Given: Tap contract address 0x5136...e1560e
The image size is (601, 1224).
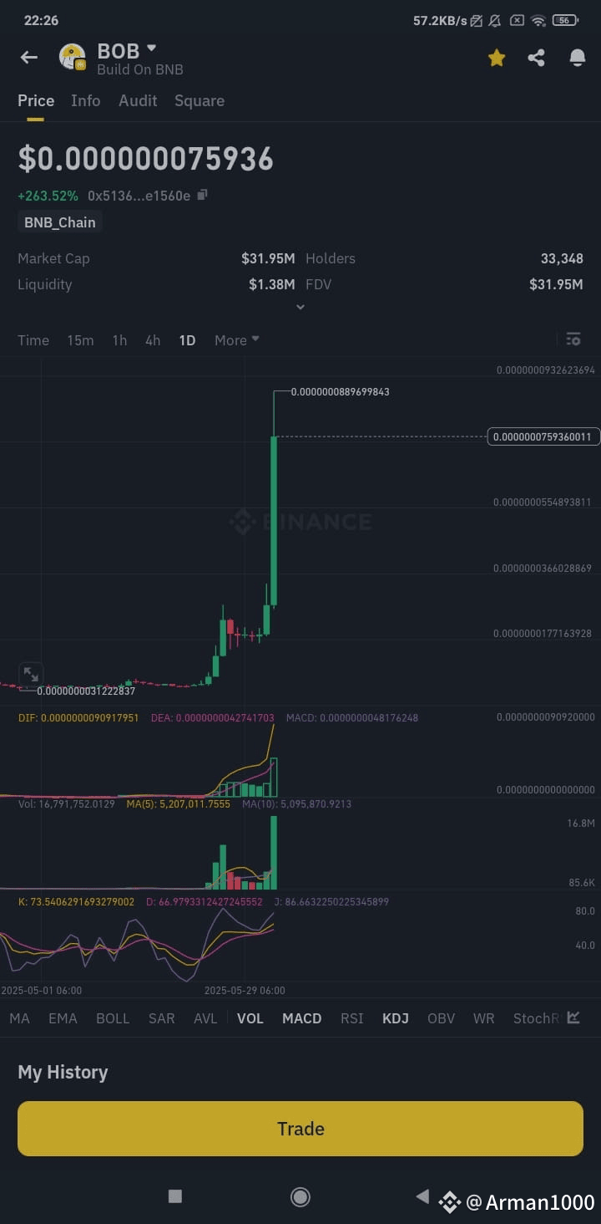Looking at the screenshot, I should click(x=139, y=196).
